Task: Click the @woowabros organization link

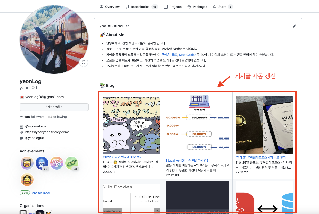Action: (36, 127)
